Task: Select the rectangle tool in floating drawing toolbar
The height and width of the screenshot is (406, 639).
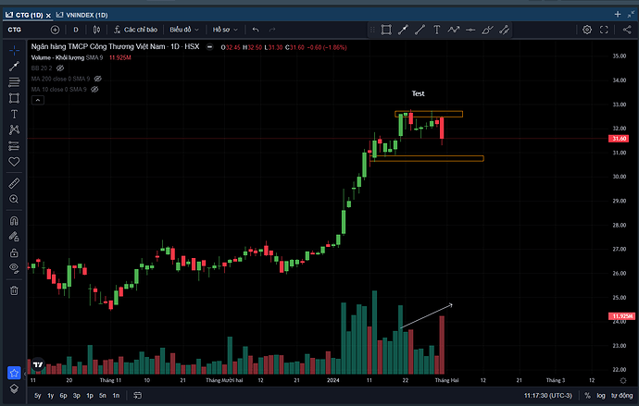Action: (x=386, y=30)
